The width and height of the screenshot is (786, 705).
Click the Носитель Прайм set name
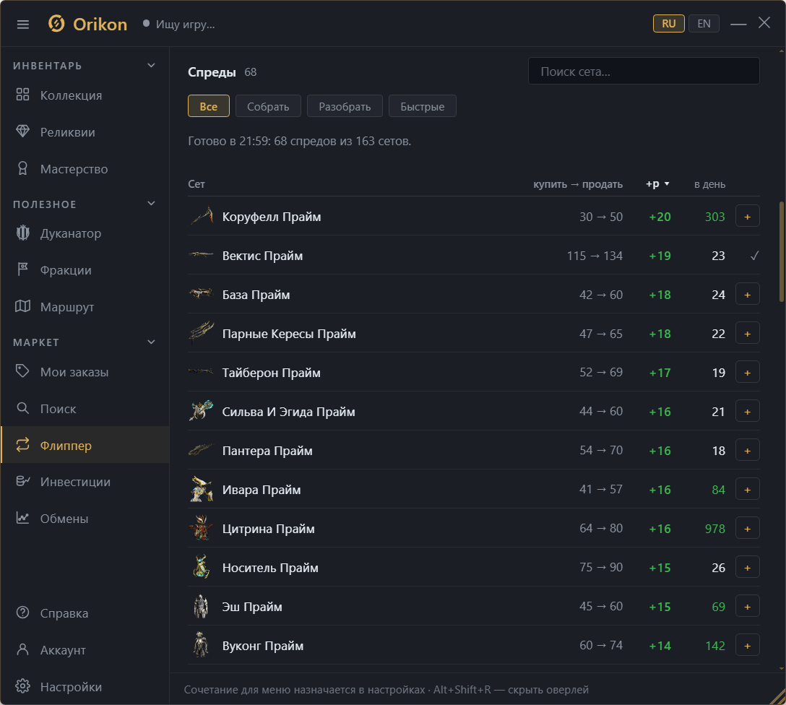(270, 568)
